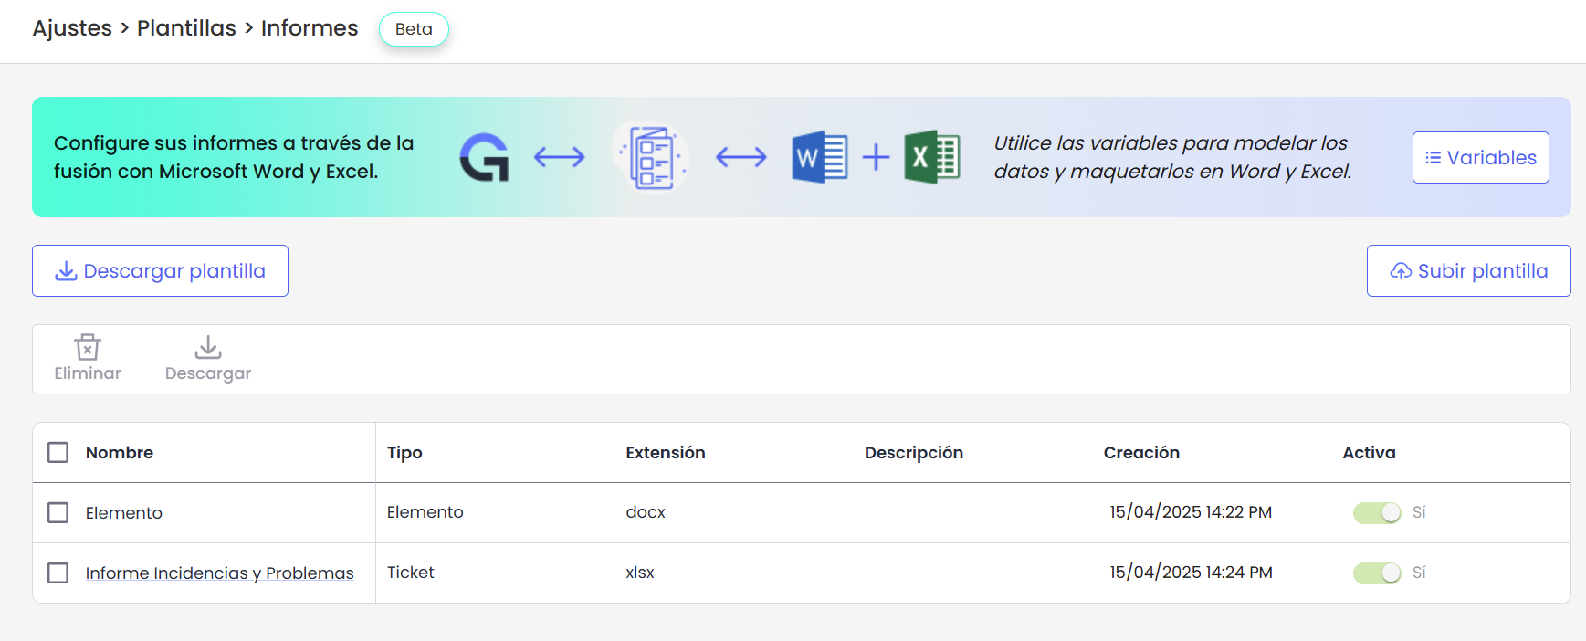Click the form template icon in banner

click(650, 157)
